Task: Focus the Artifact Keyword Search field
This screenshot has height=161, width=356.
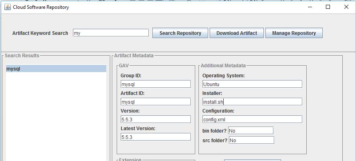Action: 111,33
